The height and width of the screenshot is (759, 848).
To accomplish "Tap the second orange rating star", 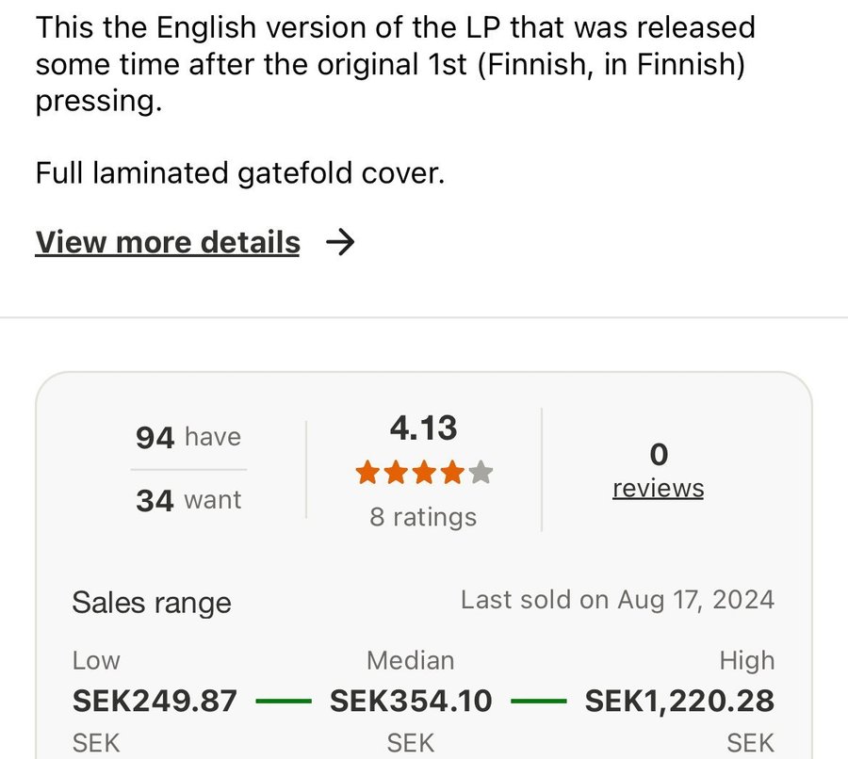I will pyautogui.click(x=396, y=473).
